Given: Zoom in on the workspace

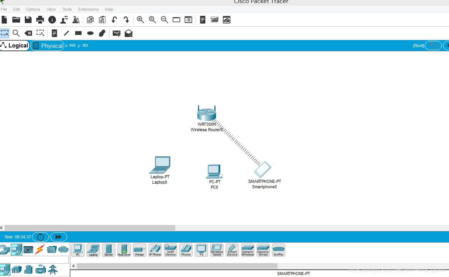Looking at the screenshot, I should pos(140,20).
